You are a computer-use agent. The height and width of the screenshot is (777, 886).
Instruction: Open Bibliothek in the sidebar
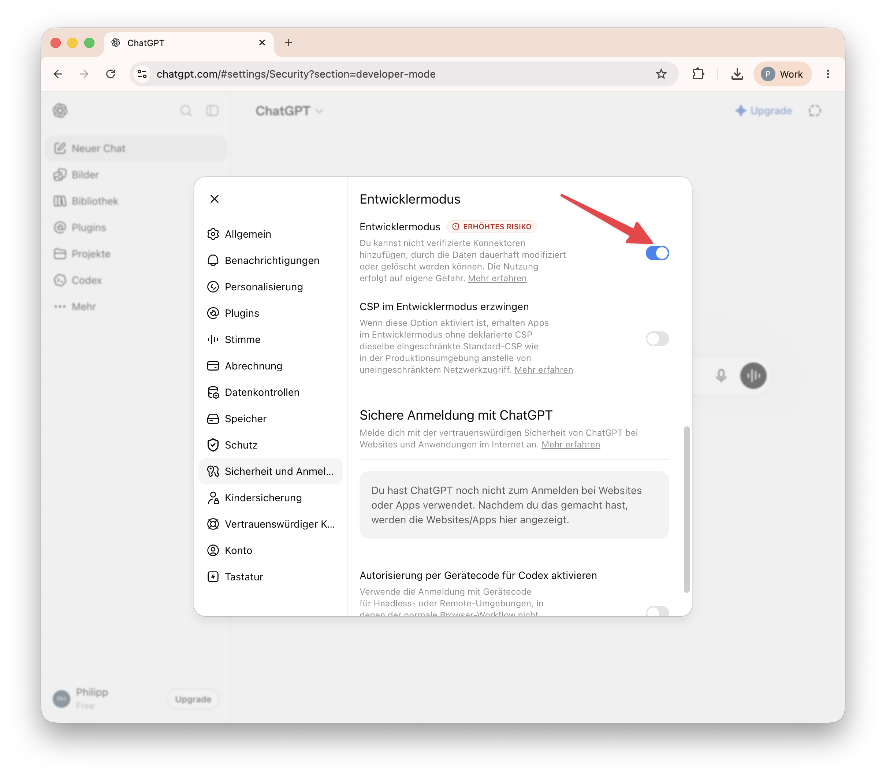click(x=137, y=202)
